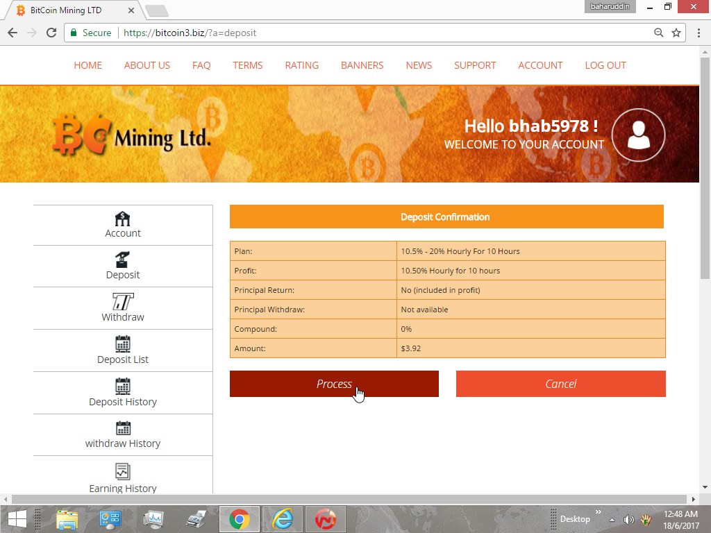This screenshot has height=533, width=711.
Task: Select the BitCoin Mining LTD browser tab
Action: (x=72, y=10)
